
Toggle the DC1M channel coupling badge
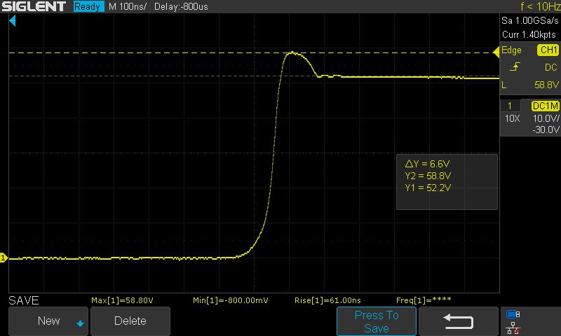point(545,106)
